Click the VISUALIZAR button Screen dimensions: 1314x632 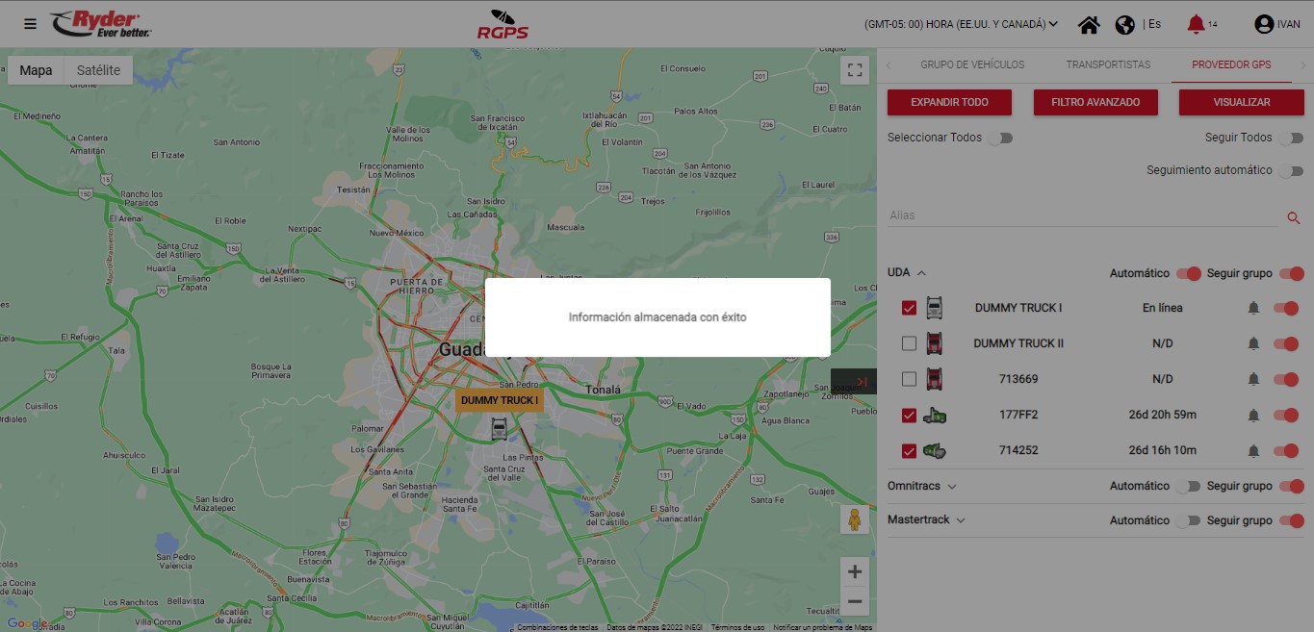point(1241,102)
